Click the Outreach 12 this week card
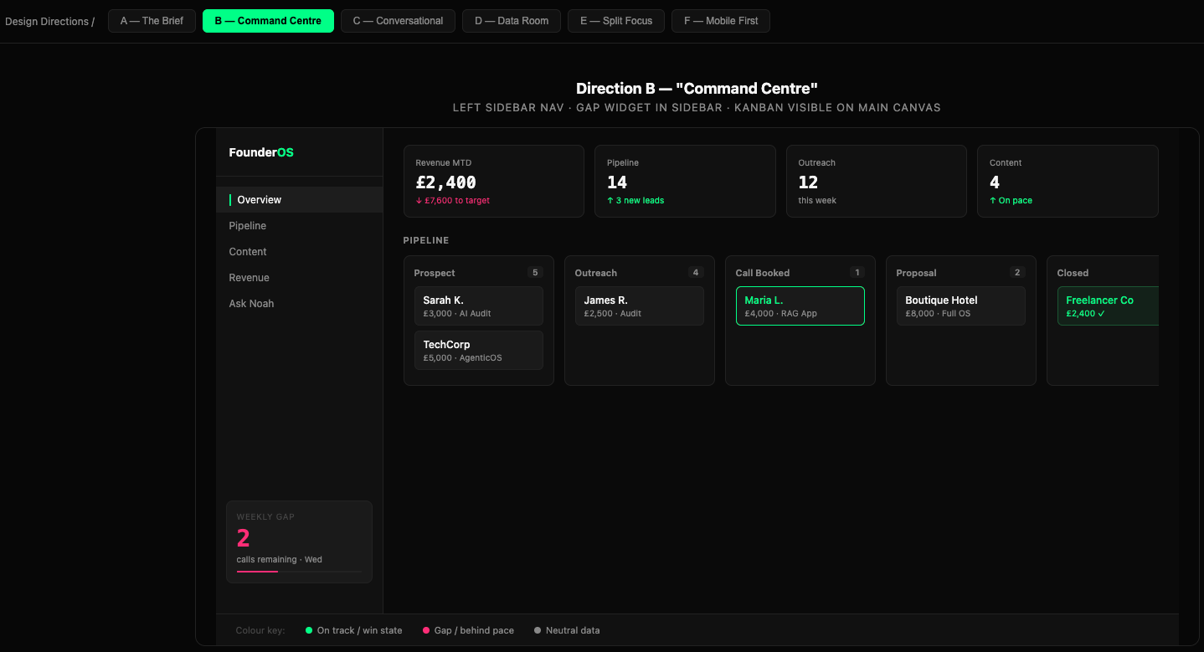Screen dimensions: 1204x652 point(877,181)
